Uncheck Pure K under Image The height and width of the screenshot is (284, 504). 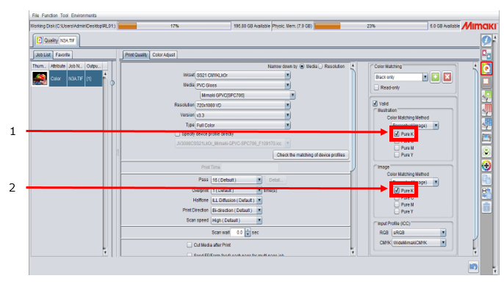[x=397, y=191]
